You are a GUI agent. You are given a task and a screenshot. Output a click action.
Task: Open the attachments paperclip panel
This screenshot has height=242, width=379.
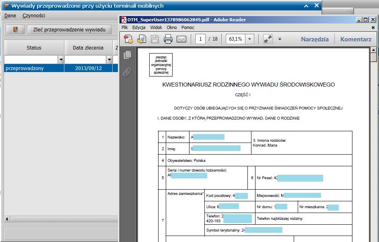point(128,72)
